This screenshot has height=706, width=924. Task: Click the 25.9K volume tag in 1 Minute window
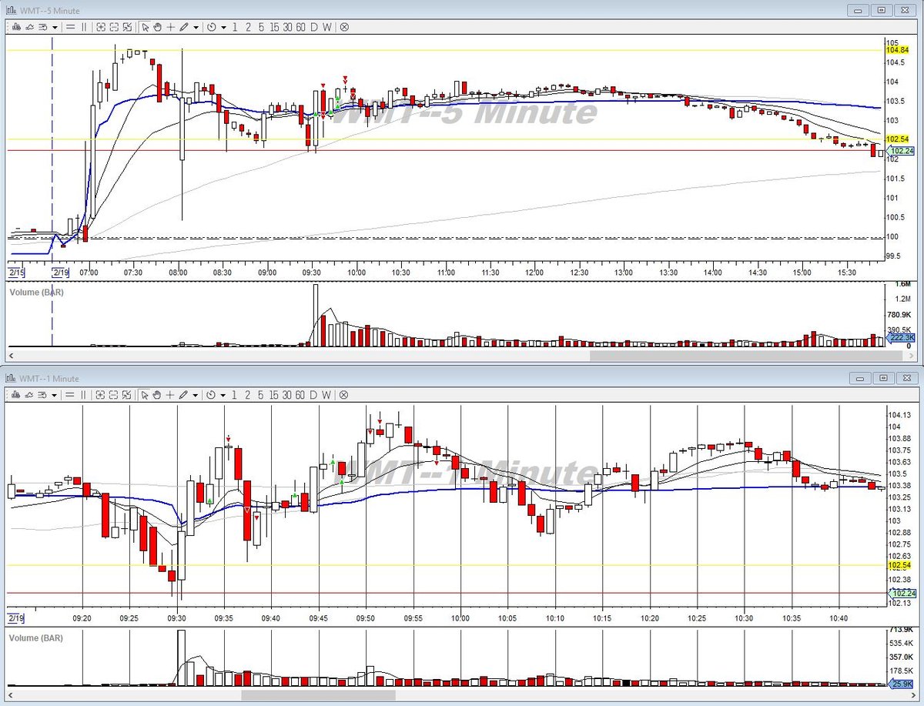[900, 684]
